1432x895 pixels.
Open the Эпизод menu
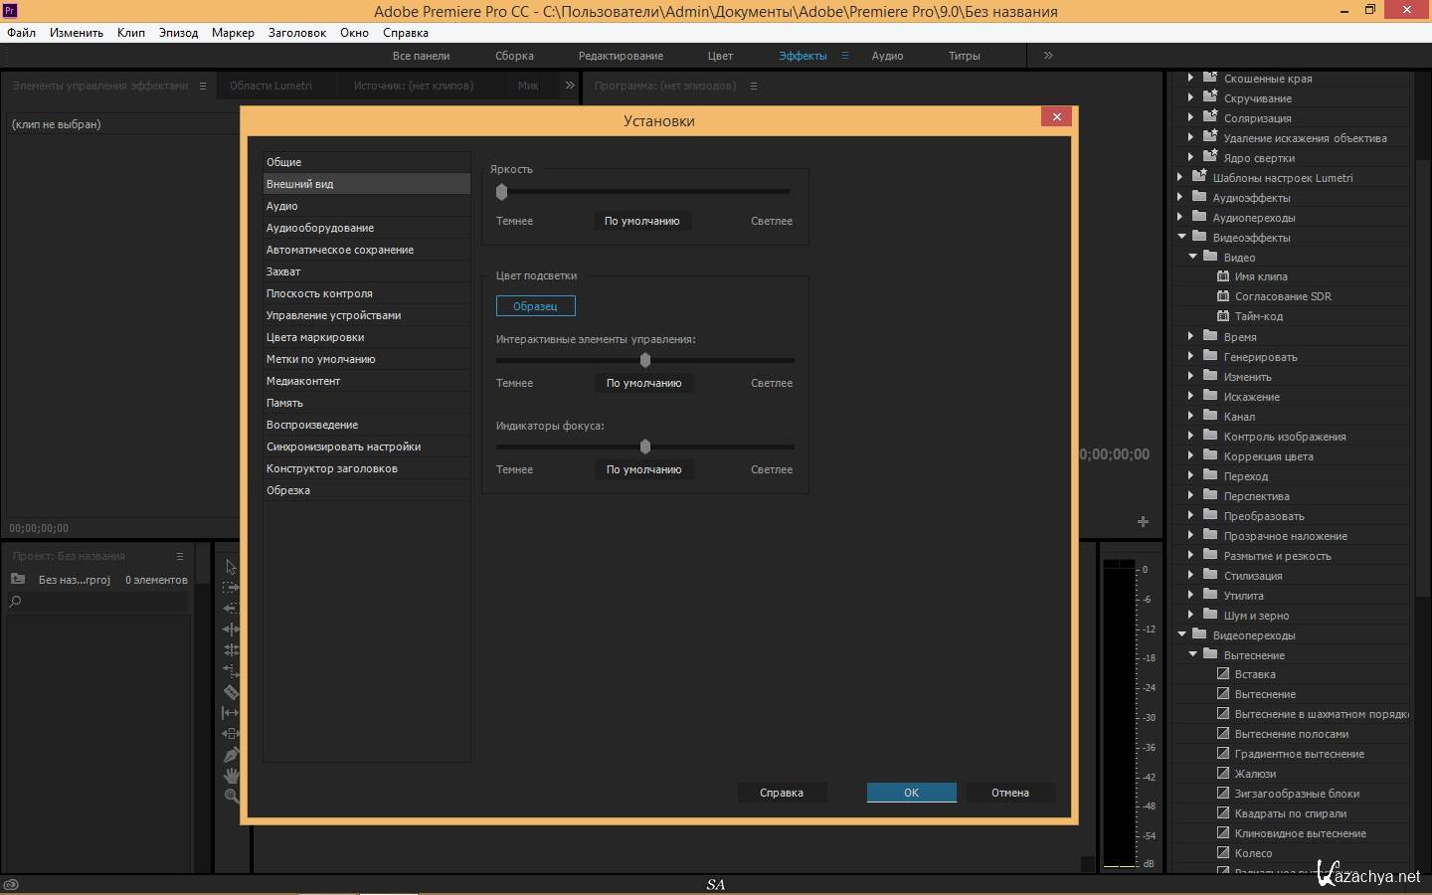pyautogui.click(x=178, y=33)
